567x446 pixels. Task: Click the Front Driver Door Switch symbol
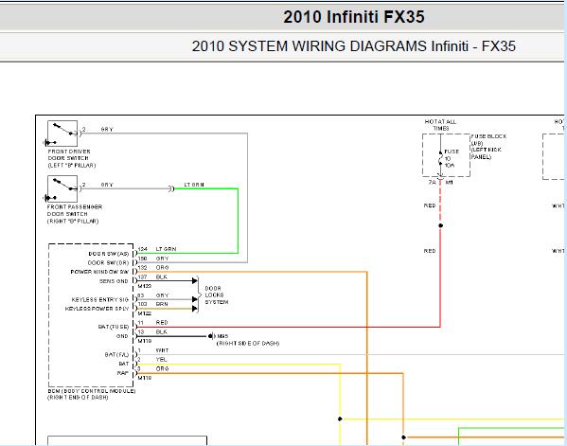(x=62, y=134)
